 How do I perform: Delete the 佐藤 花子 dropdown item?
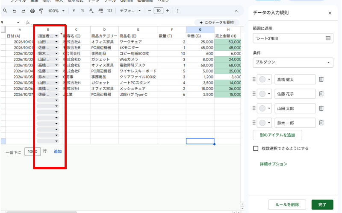321,94
